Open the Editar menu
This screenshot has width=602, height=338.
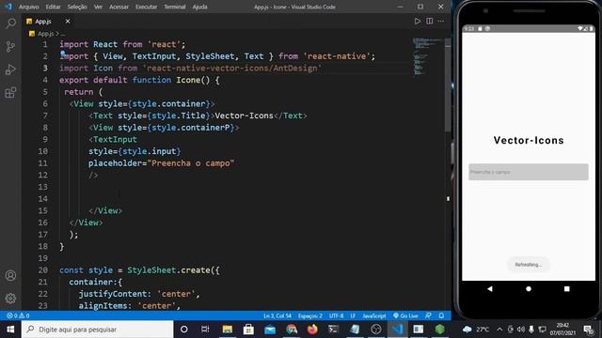[53, 7]
